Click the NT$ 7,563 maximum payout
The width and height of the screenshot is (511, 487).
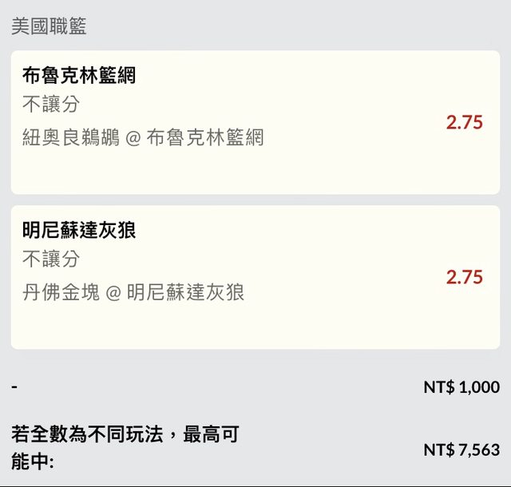pyautogui.click(x=461, y=449)
